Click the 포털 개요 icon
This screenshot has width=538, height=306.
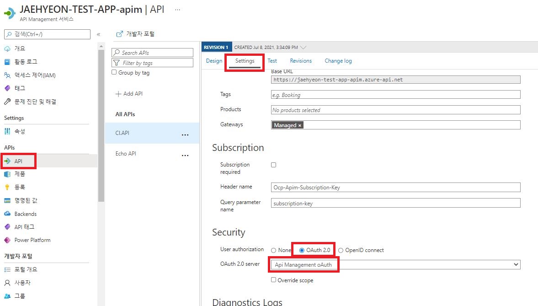coord(7,269)
